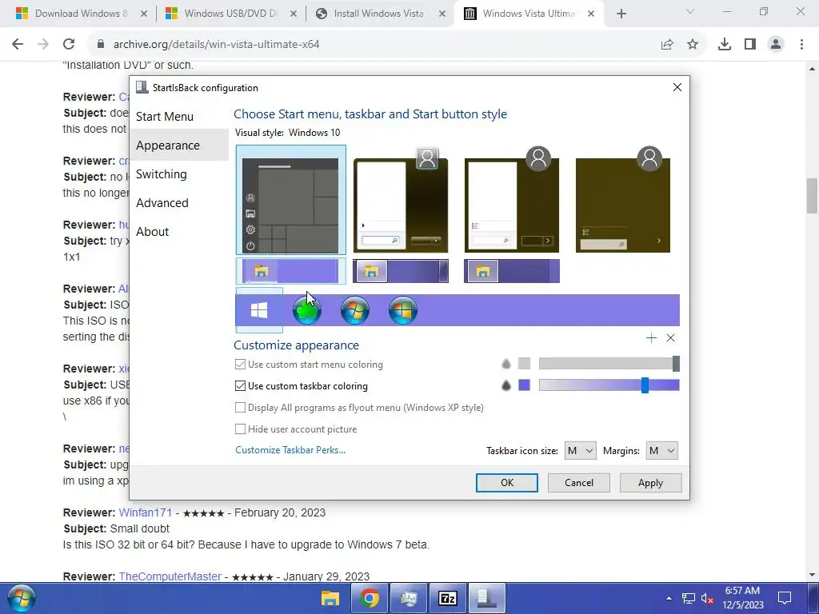Reload the archive.org page
The image size is (819, 614).
point(69,44)
